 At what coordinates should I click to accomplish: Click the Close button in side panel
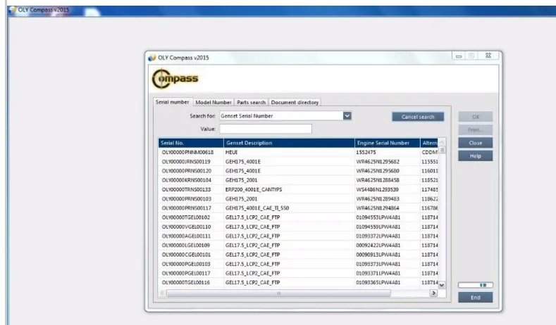coord(475,143)
